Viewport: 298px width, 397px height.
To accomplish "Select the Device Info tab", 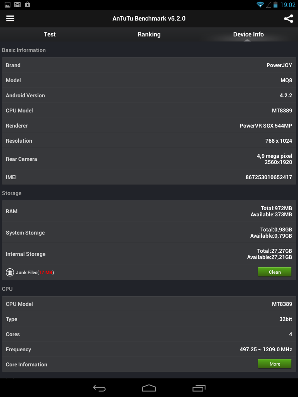I will (248, 35).
